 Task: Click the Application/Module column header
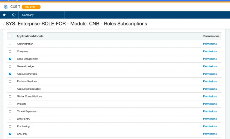point(30,36)
